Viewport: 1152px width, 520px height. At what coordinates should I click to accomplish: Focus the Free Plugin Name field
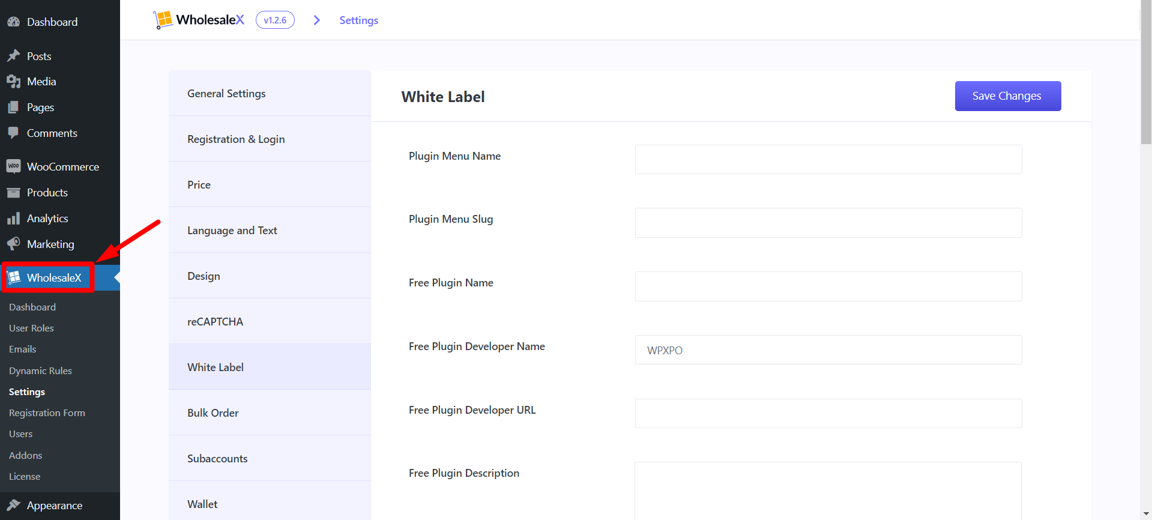pos(828,286)
